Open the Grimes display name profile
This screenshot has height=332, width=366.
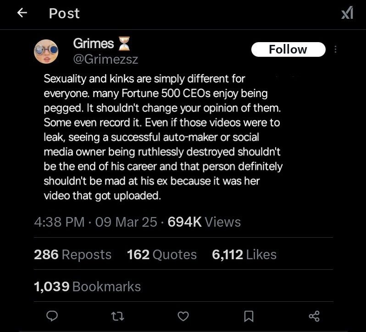point(94,44)
